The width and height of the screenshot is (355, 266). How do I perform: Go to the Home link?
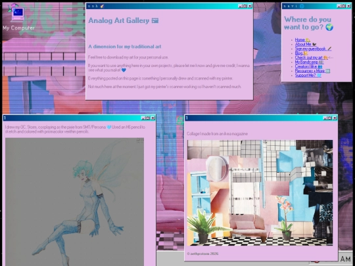coord(302,40)
